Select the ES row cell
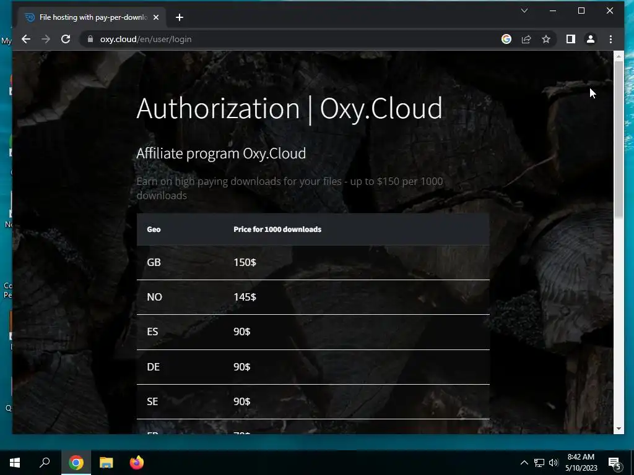Viewport: 634px width, 475px height. [x=152, y=332]
